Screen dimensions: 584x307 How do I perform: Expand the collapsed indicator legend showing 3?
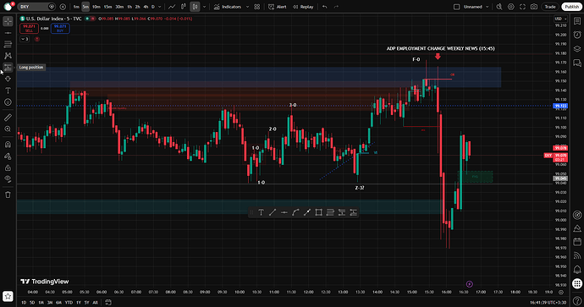tap(25, 39)
